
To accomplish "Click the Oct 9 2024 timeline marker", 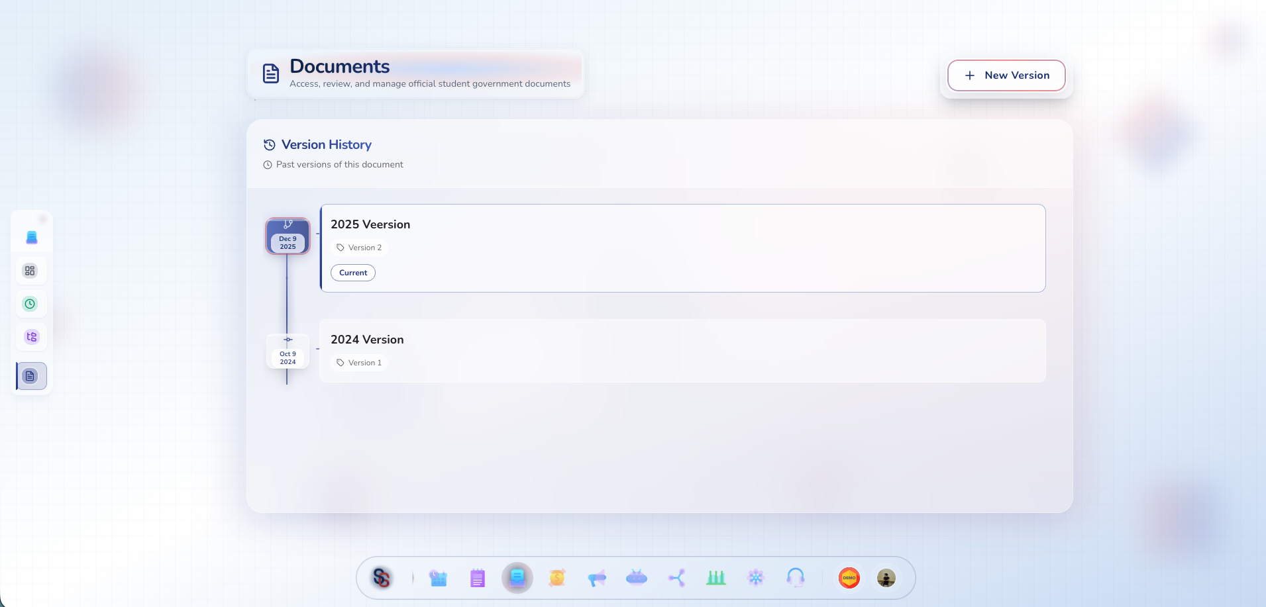I will [288, 351].
